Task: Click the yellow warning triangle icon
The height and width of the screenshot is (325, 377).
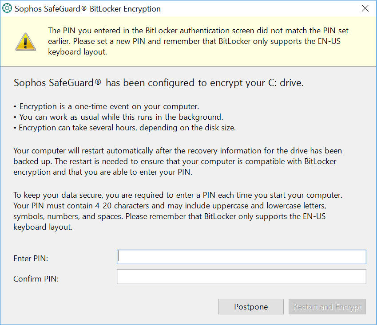Action: [25, 42]
